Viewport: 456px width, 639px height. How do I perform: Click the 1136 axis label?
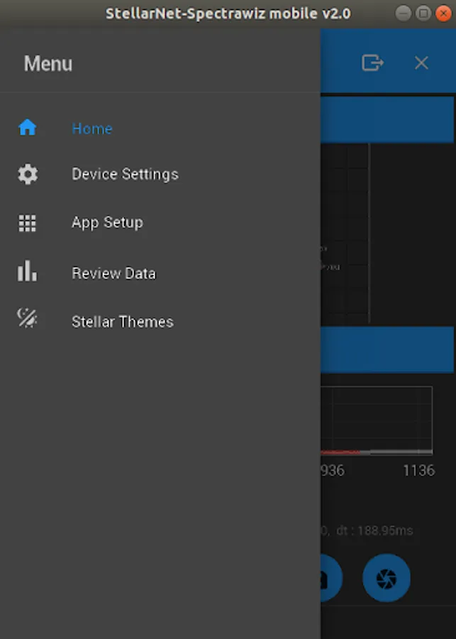[419, 471]
